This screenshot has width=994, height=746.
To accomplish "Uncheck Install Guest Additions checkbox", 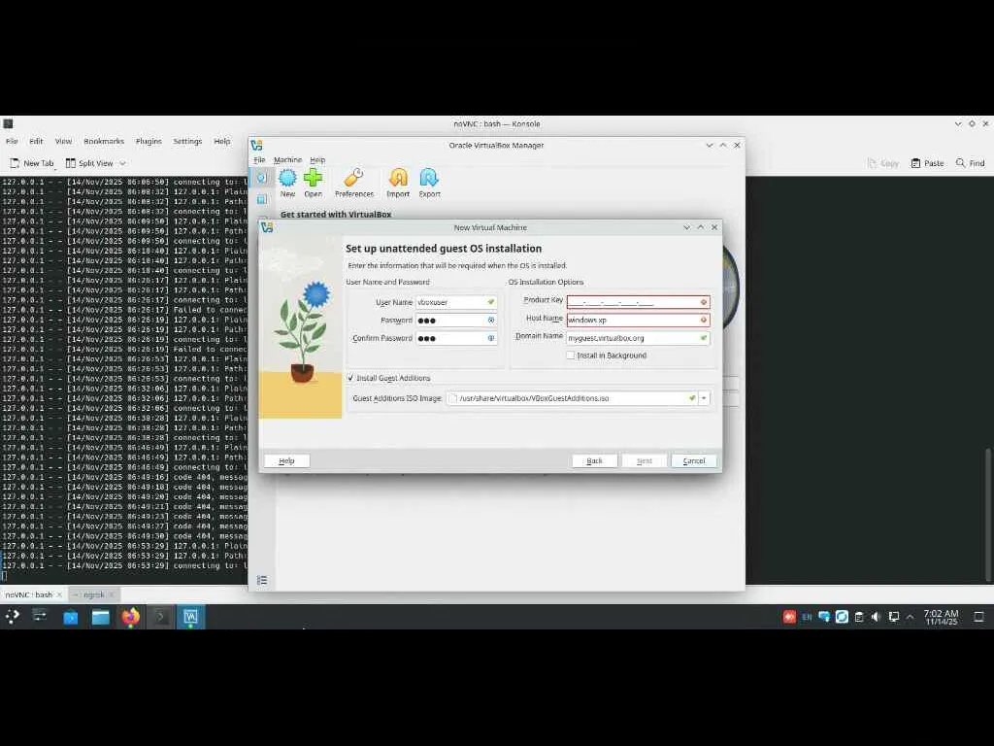I will click(350, 378).
